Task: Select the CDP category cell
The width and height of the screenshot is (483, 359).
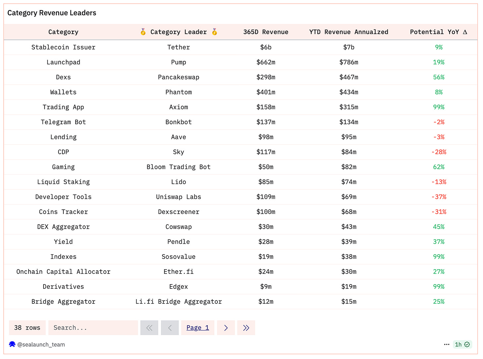Action: pos(63,152)
